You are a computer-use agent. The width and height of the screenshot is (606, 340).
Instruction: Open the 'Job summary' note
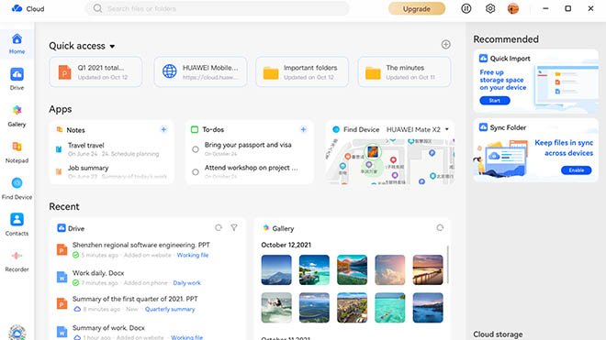coord(112,172)
